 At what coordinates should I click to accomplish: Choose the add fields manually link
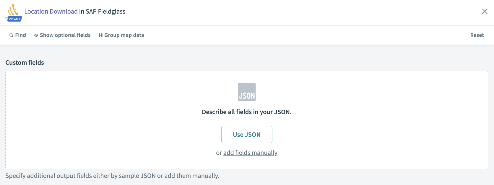click(250, 153)
